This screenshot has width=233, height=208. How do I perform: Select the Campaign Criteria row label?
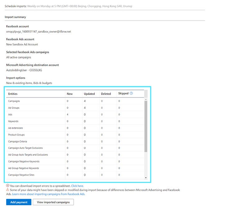tap(17, 141)
